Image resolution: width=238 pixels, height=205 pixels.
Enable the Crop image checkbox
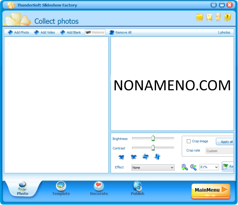click(x=189, y=141)
